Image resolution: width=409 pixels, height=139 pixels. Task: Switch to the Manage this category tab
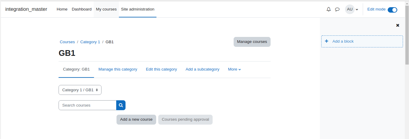[118, 69]
